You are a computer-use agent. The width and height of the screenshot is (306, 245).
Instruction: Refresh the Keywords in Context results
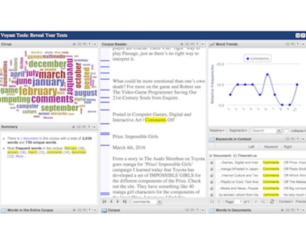272,202
